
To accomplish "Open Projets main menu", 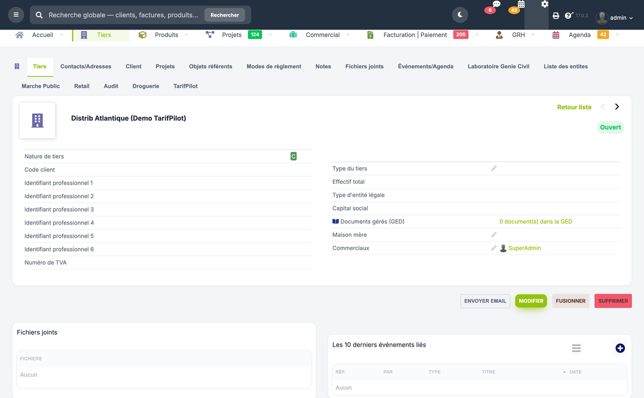I will tap(232, 35).
